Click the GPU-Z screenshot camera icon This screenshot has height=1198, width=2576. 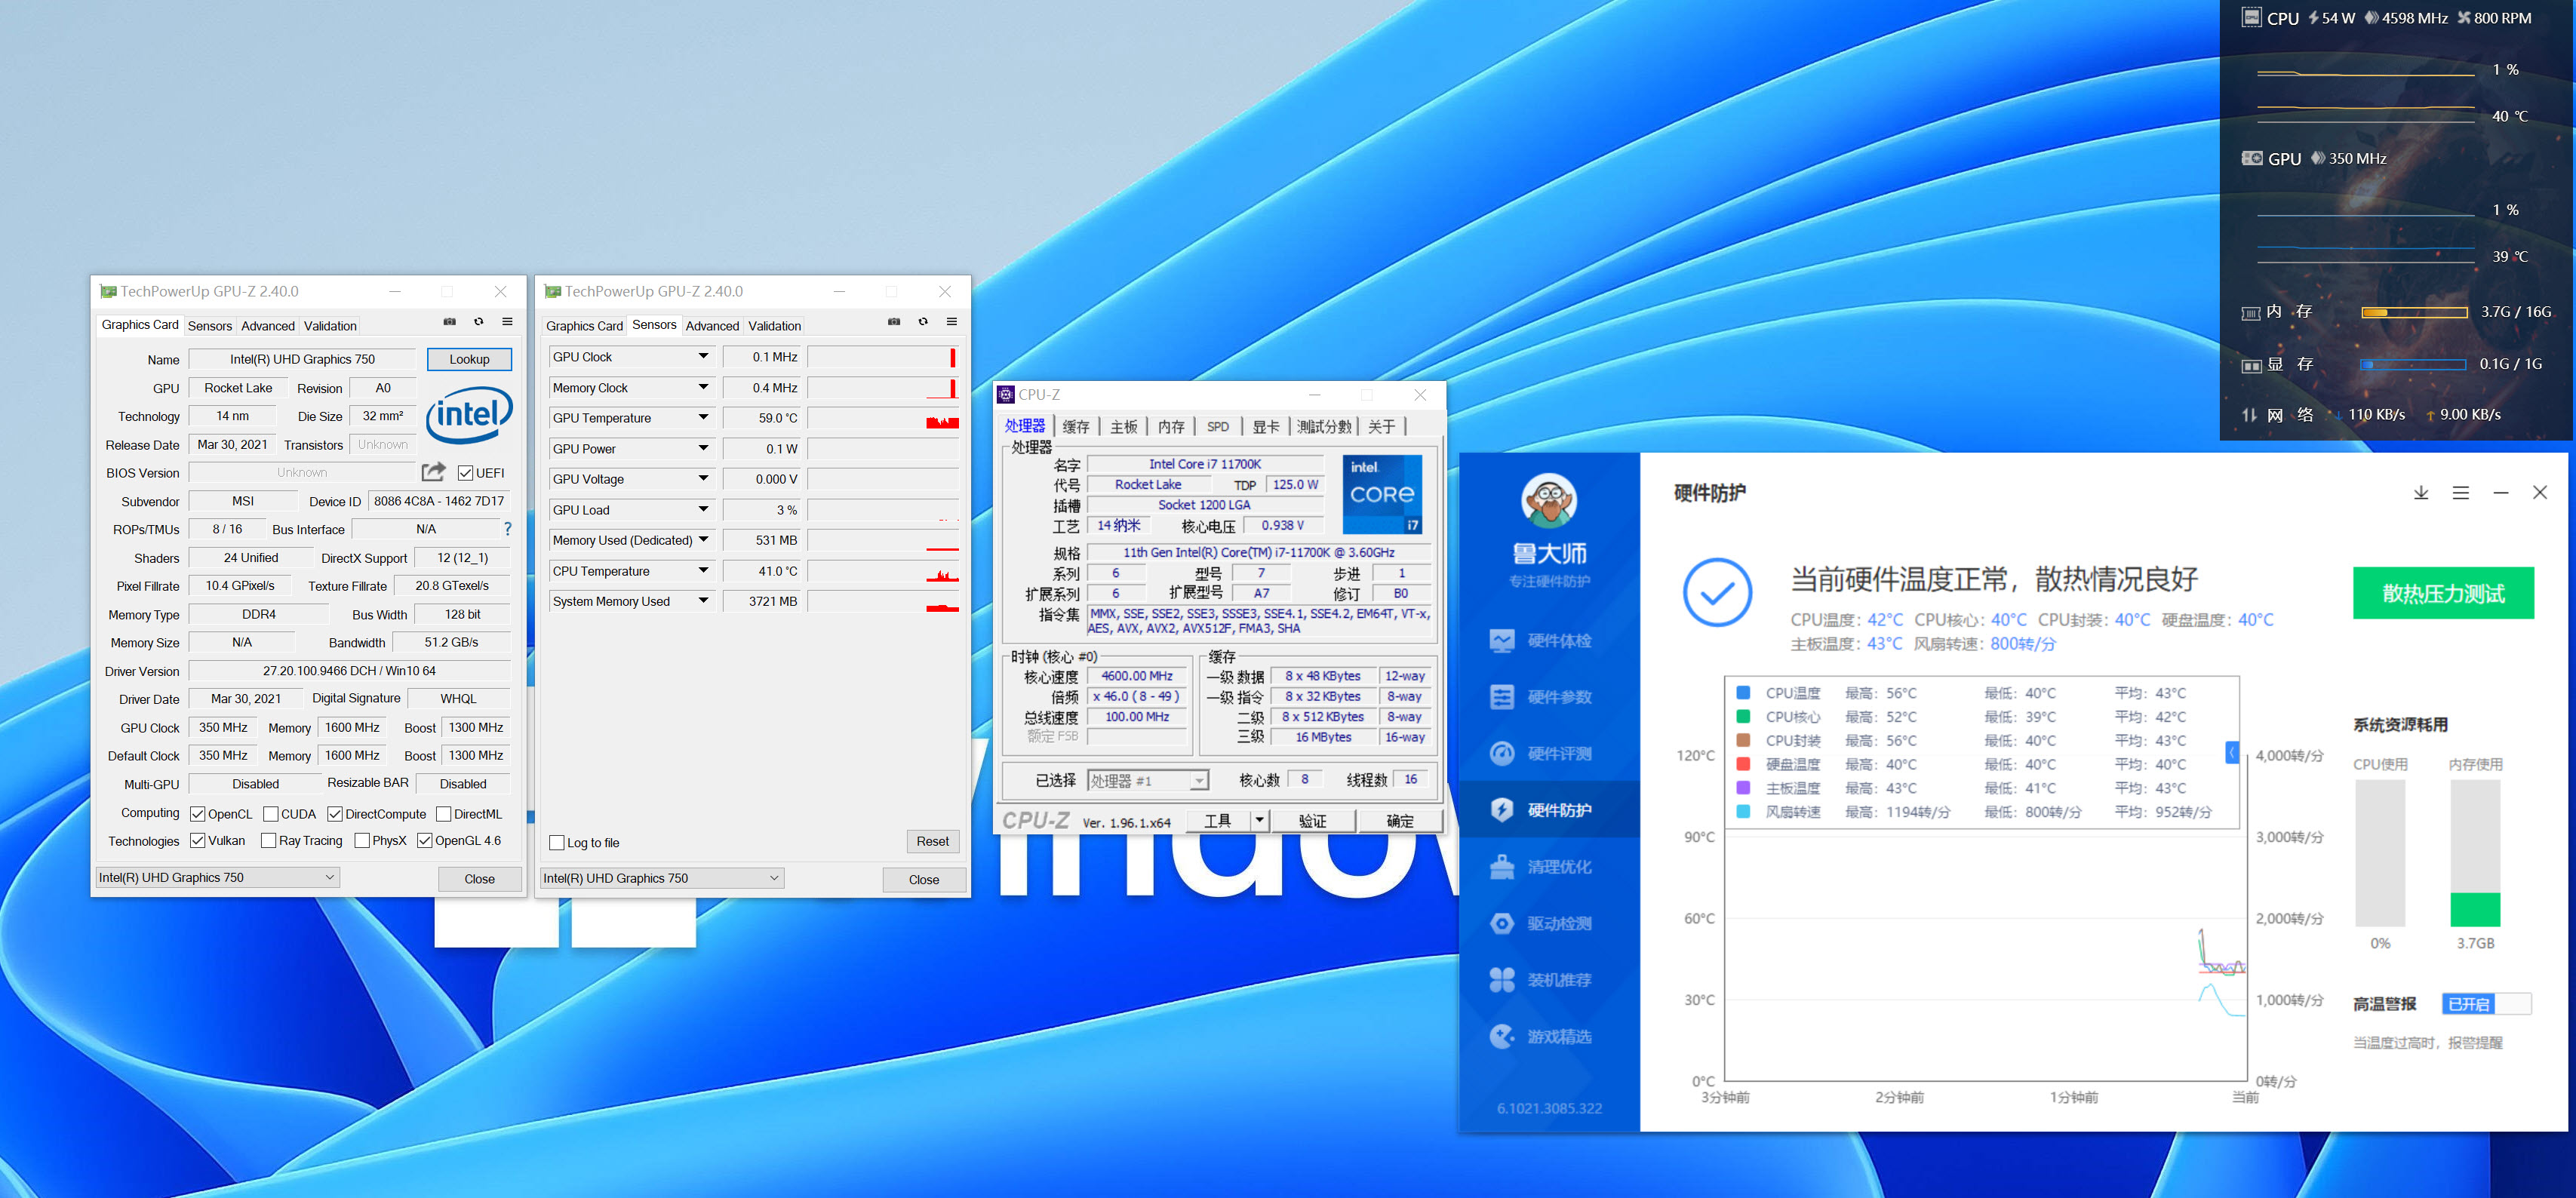tap(449, 321)
